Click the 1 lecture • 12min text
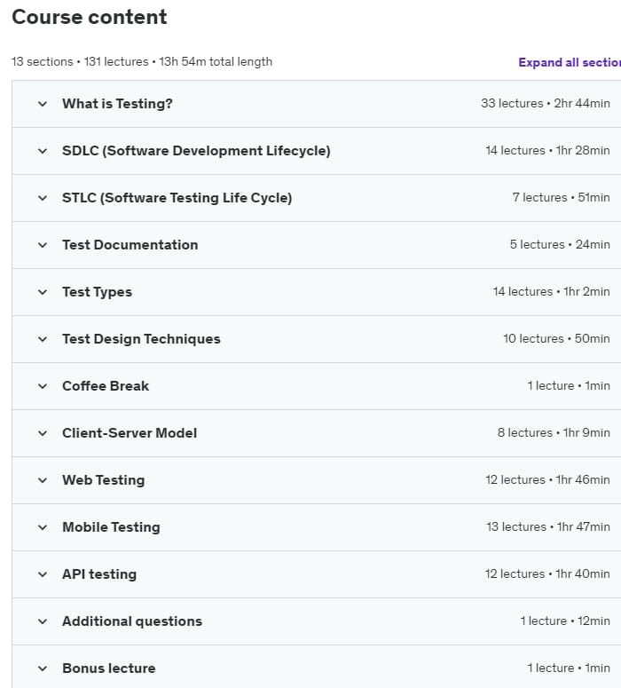Image resolution: width=621 pixels, height=688 pixels. [565, 621]
